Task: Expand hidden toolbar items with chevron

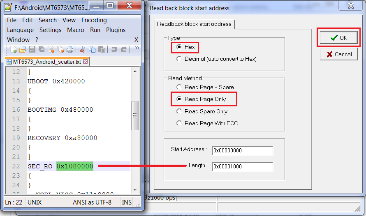Action: (x=137, y=48)
